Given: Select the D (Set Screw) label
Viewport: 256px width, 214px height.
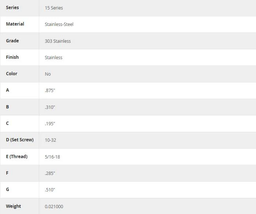Looking at the screenshot, I should [x=20, y=140].
